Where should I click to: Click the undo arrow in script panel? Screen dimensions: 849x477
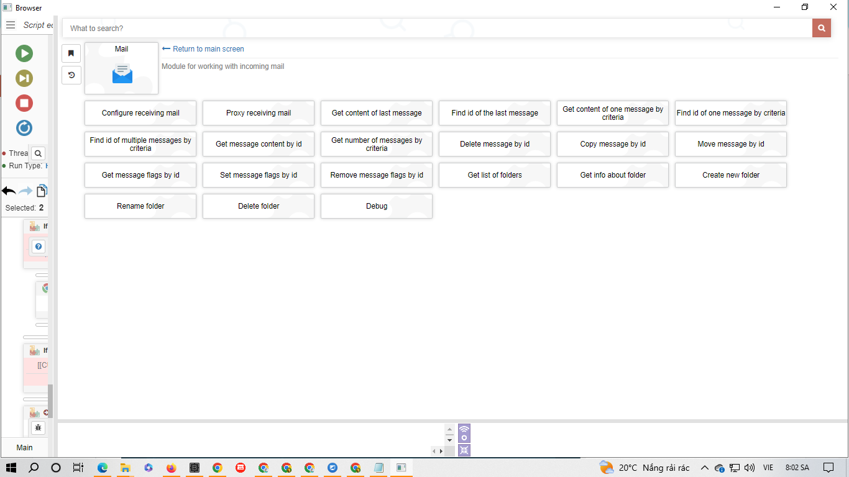[x=9, y=191]
